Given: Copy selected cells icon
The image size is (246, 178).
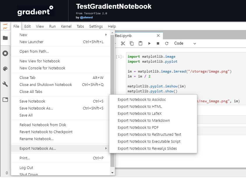Looking at the screenshot, I should (x=132, y=43).
